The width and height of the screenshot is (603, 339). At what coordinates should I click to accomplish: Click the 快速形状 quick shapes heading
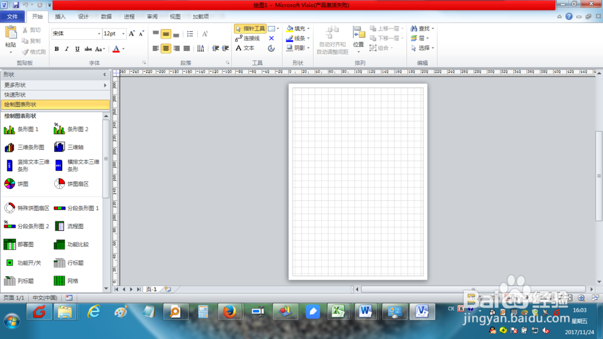click(15, 95)
